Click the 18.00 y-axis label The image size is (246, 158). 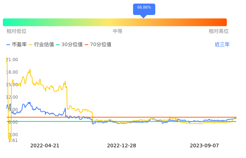point(12,72)
